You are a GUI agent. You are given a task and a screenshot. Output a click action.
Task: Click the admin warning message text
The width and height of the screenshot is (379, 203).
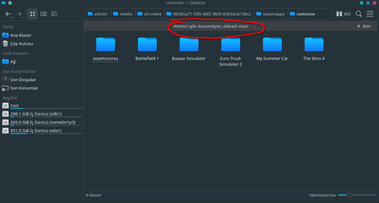[211, 26]
